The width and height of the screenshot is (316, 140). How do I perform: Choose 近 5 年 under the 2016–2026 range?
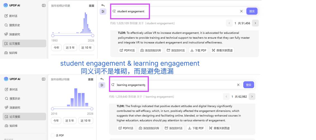tap(70, 121)
